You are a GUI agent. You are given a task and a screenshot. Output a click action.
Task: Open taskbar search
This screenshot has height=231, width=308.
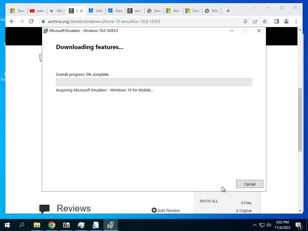[22, 225]
